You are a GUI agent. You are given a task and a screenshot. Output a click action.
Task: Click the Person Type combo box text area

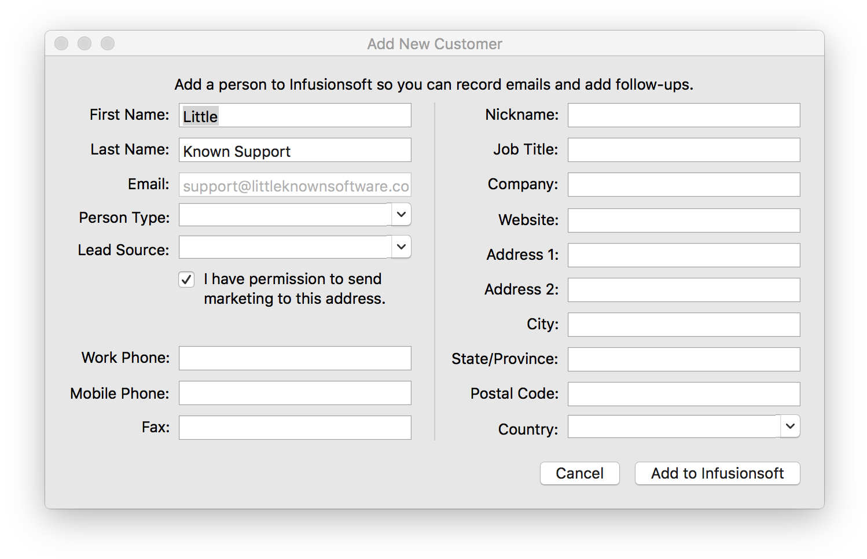285,215
